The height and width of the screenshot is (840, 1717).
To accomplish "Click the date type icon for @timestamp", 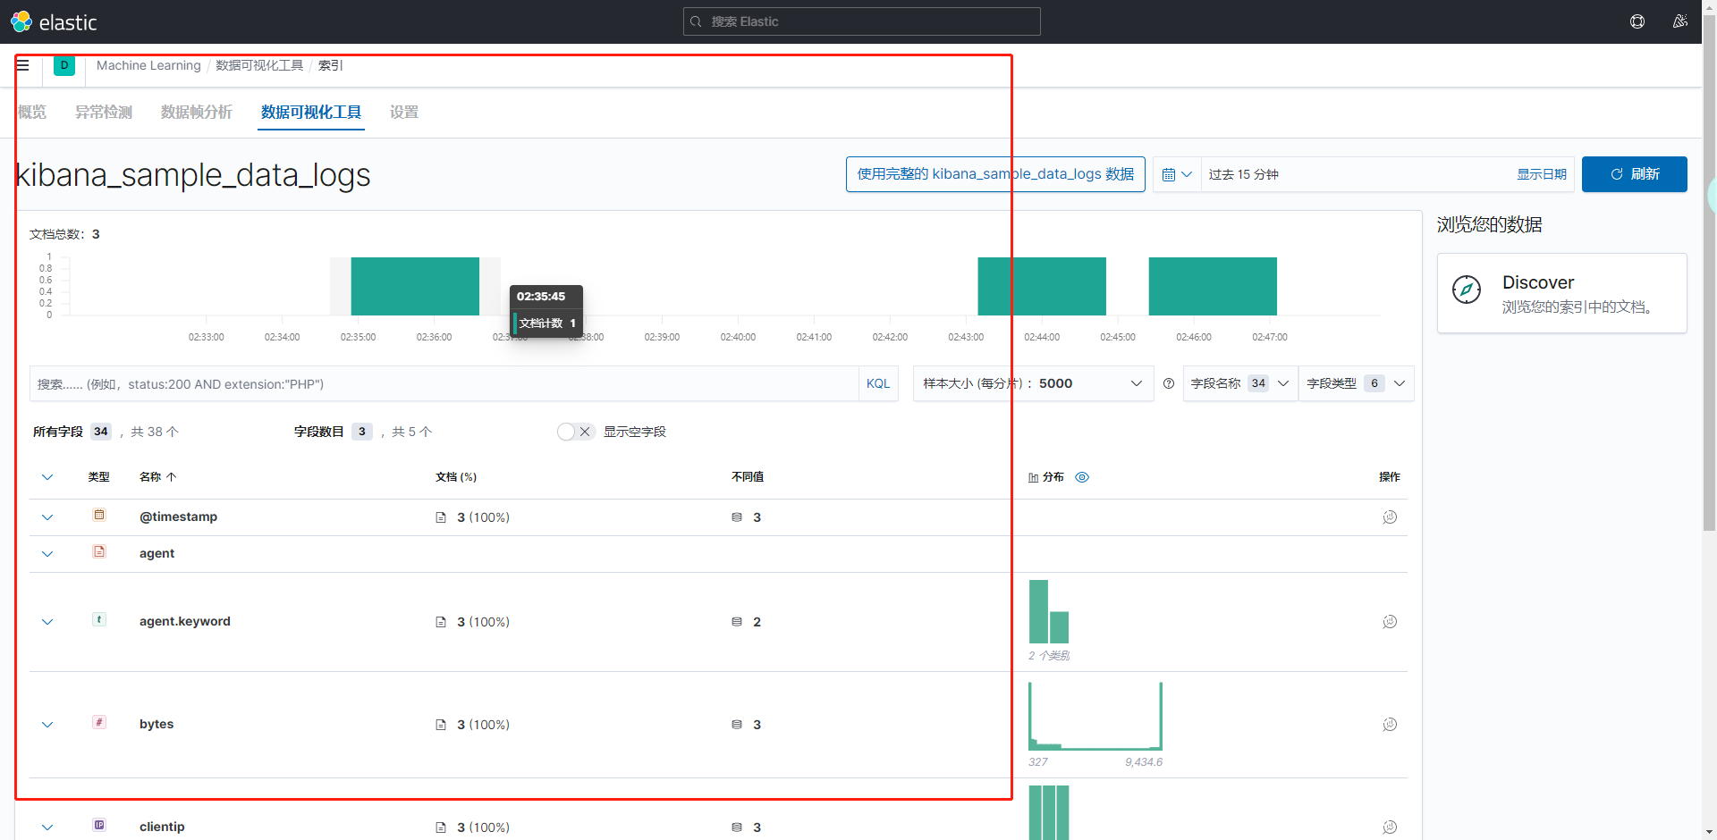I will (x=99, y=515).
